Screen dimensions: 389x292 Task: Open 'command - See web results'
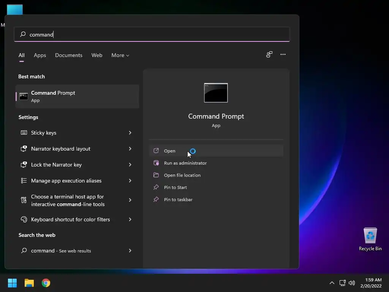(x=77, y=251)
